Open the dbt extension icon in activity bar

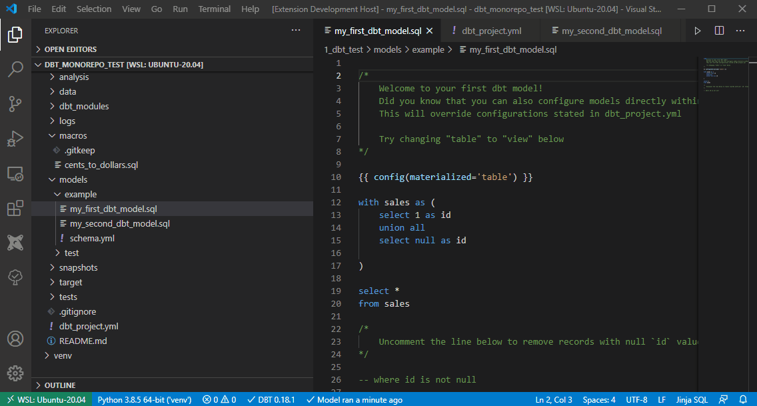[15, 243]
